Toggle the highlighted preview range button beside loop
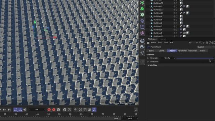 click(x=20, y=110)
